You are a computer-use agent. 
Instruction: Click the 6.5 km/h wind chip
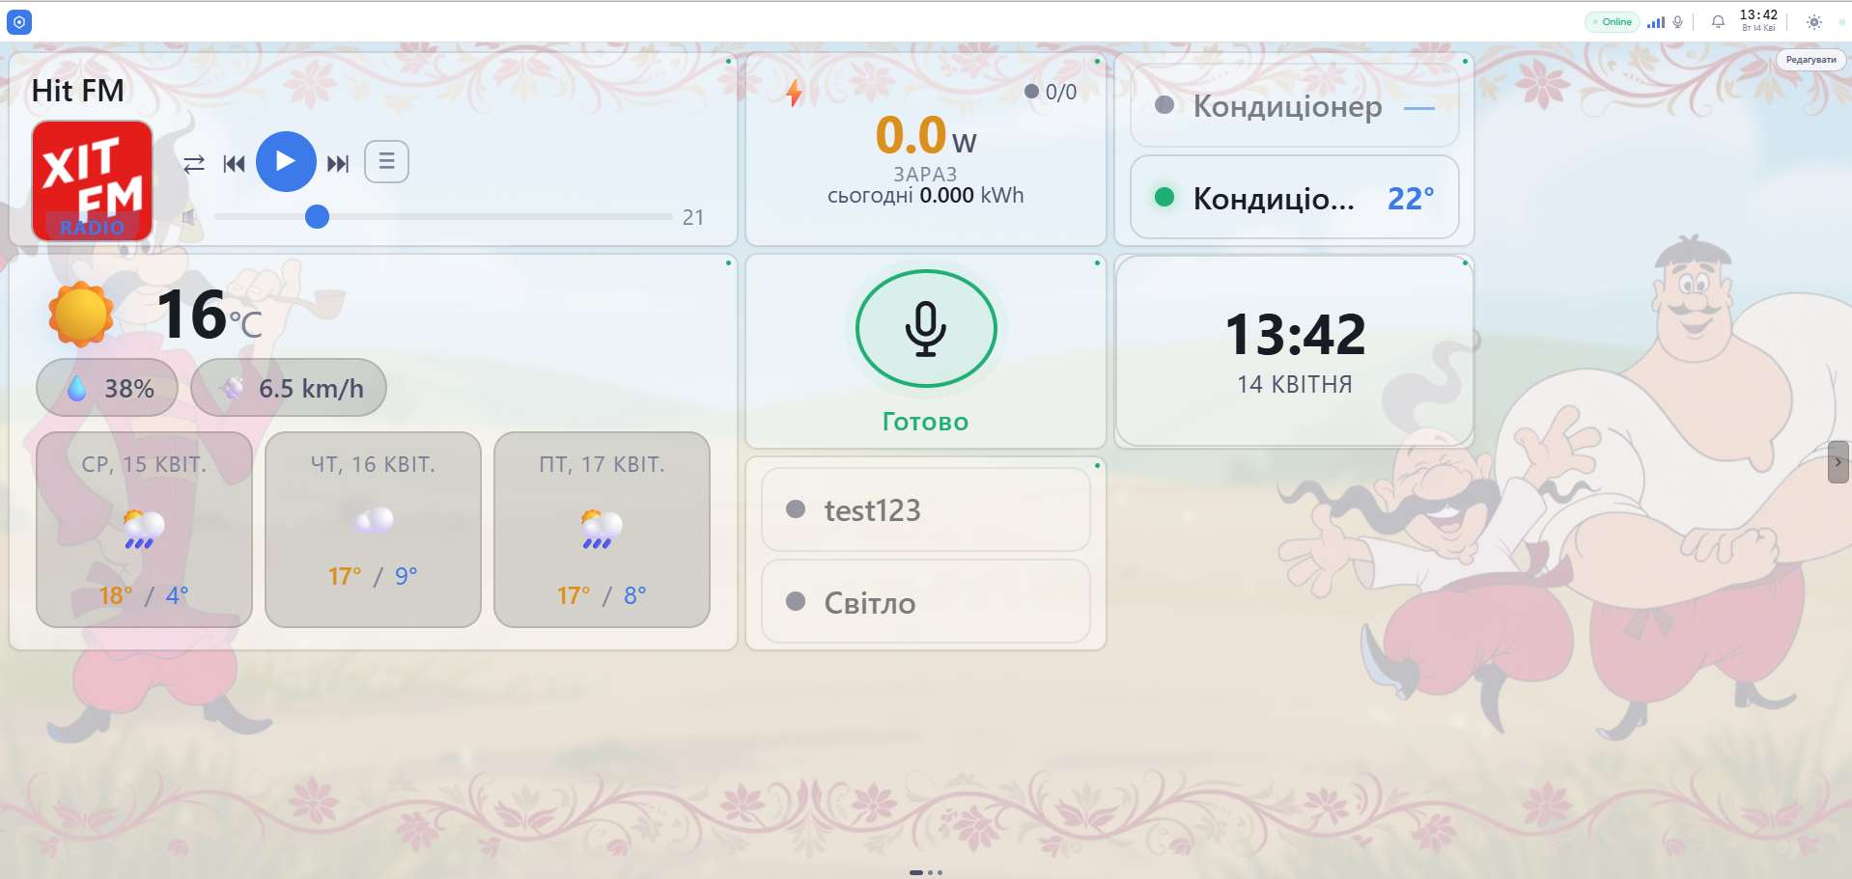289,388
